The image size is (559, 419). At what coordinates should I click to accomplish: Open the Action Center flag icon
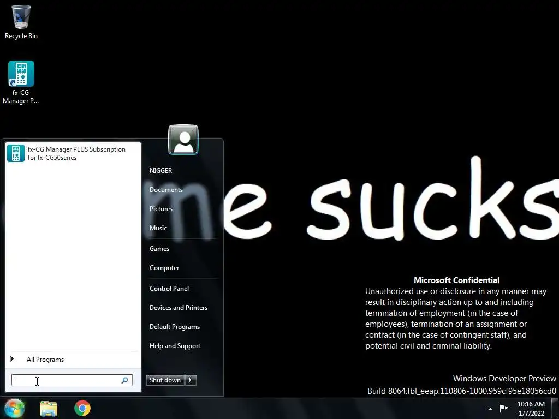click(x=504, y=408)
